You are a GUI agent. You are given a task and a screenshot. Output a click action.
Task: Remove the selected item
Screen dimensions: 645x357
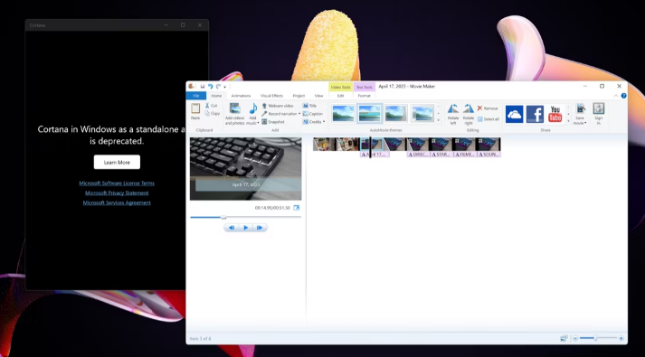pos(488,108)
